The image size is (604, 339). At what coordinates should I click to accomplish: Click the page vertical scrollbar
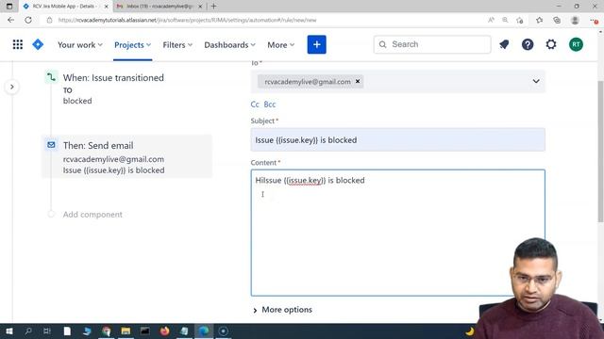[x=600, y=151]
